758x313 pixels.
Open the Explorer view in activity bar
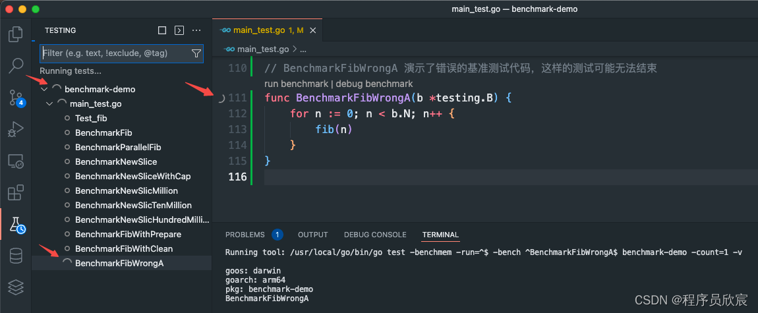(x=15, y=34)
